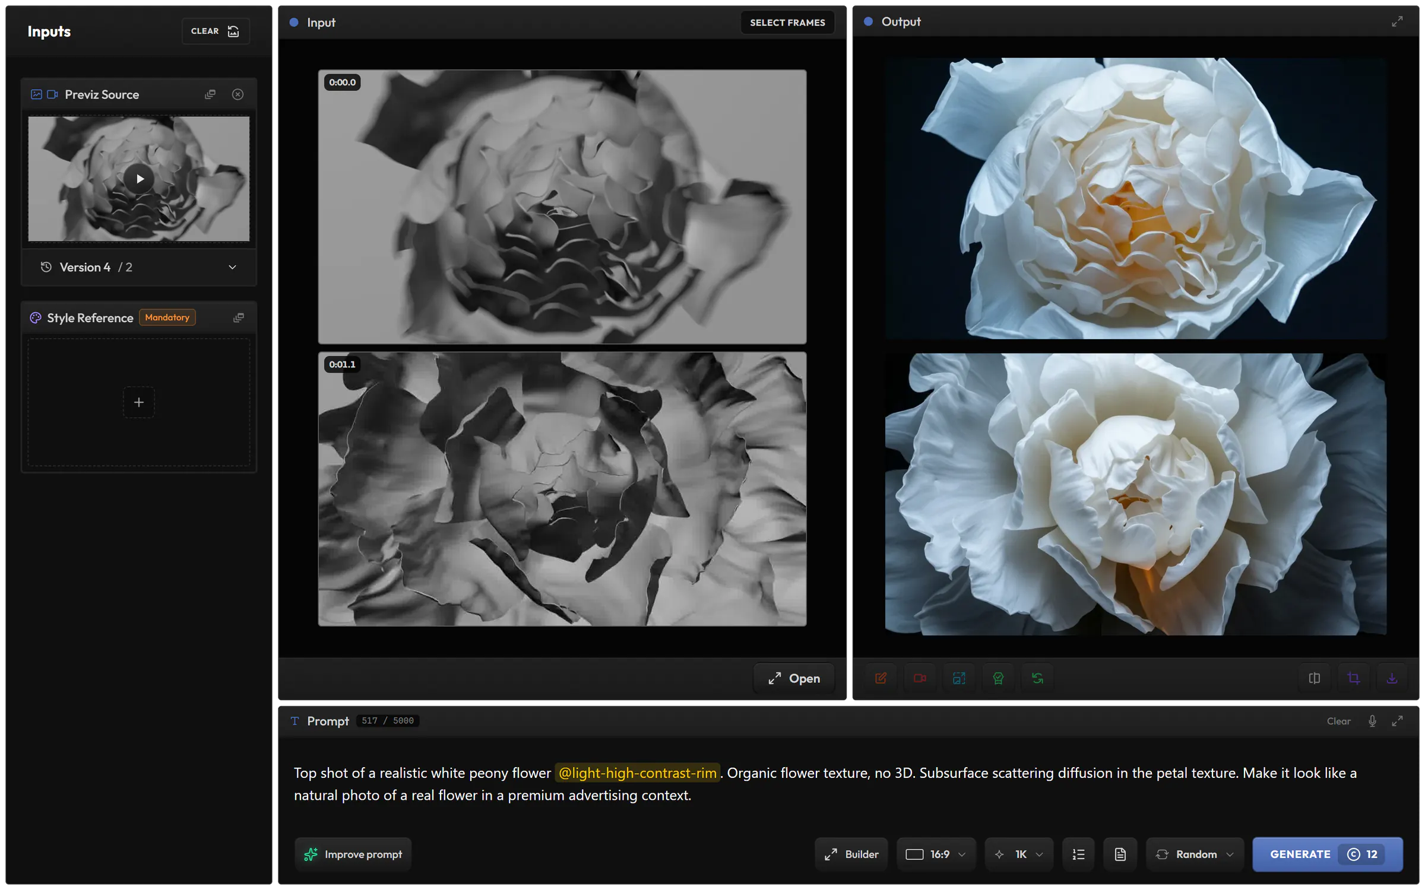Open the split compare view icon
Image resolution: width=1425 pixels, height=890 pixels.
(1314, 678)
